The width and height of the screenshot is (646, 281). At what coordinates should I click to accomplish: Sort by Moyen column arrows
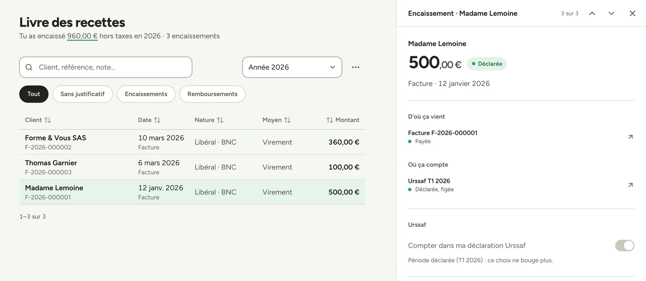(x=287, y=120)
